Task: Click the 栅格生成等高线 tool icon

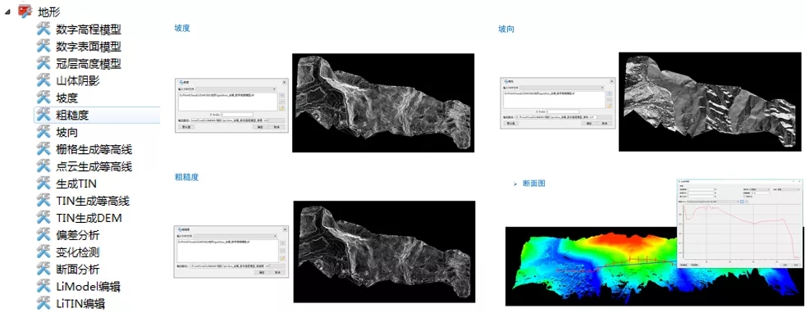Action: 43,149
